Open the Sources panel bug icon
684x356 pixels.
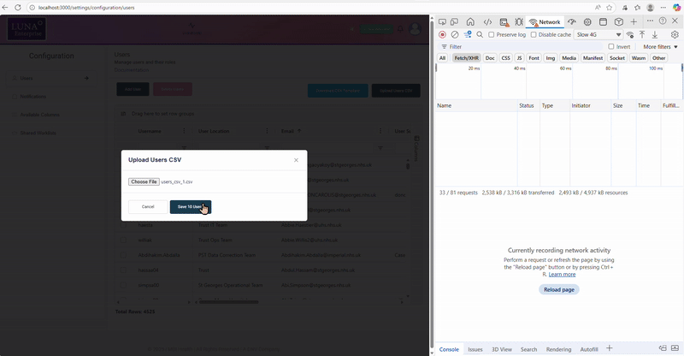[x=519, y=22]
